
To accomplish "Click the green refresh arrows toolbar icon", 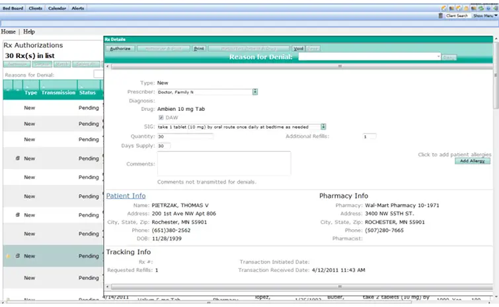I will coord(481,9).
